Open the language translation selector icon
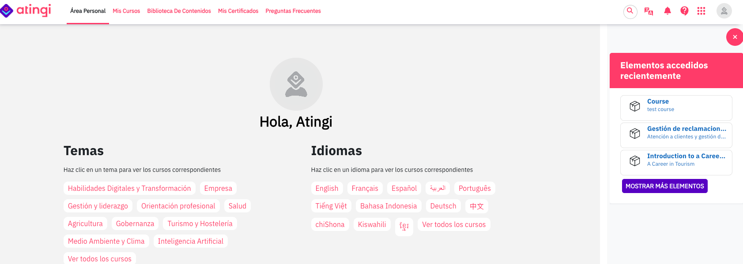This screenshot has width=743, height=264. 649,11
